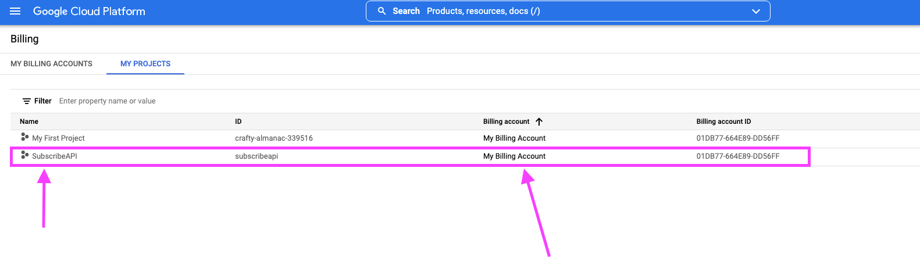Open My Billing Account for SubscribeAPI

click(x=514, y=156)
